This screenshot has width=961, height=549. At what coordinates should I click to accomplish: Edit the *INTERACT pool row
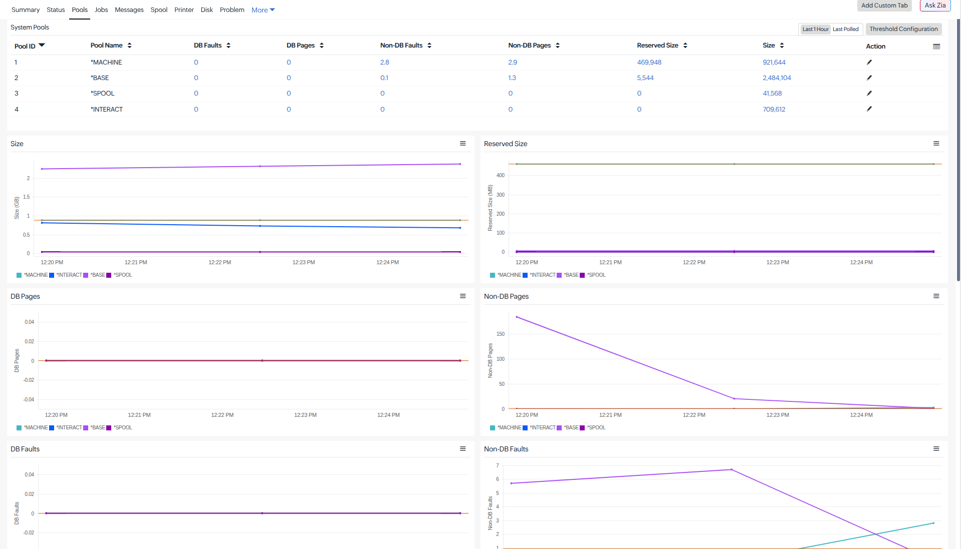[x=869, y=109]
